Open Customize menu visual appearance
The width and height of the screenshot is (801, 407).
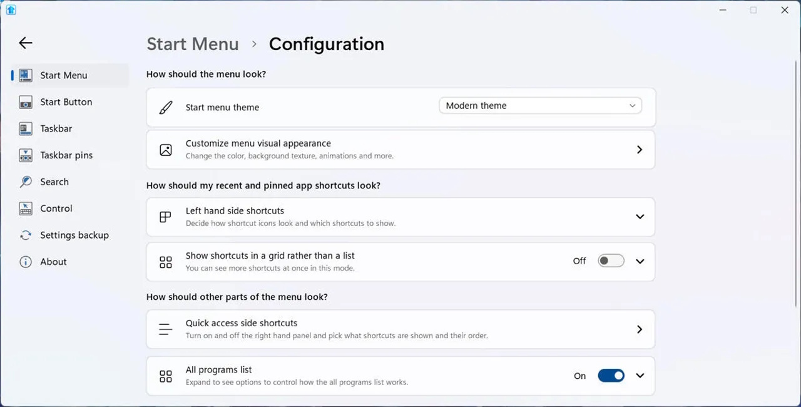tap(400, 150)
